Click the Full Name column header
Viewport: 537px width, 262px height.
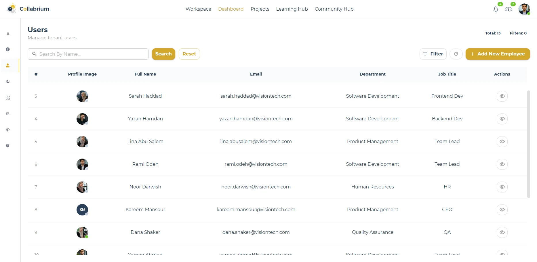[x=145, y=74]
